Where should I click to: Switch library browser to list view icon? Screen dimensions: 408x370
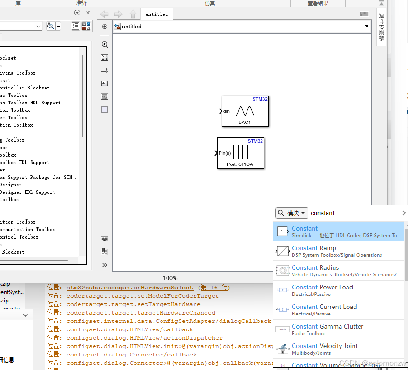click(75, 26)
